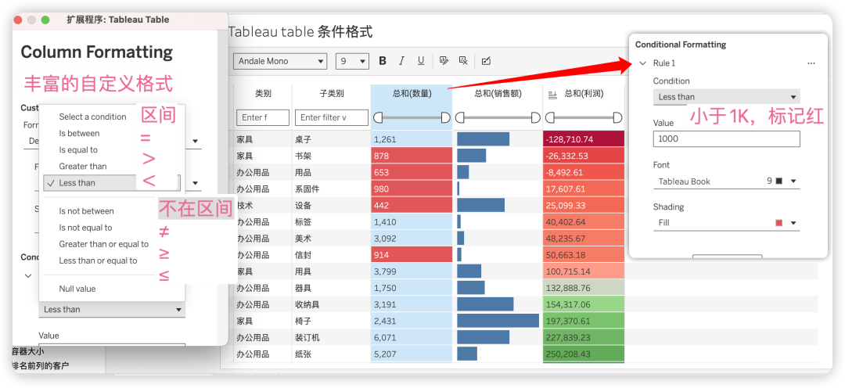
Task: Select 'Null value' condition
Action: tap(77, 289)
